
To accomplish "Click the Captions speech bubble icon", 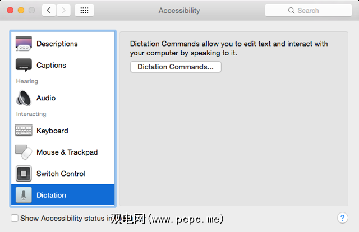I will point(24,66).
